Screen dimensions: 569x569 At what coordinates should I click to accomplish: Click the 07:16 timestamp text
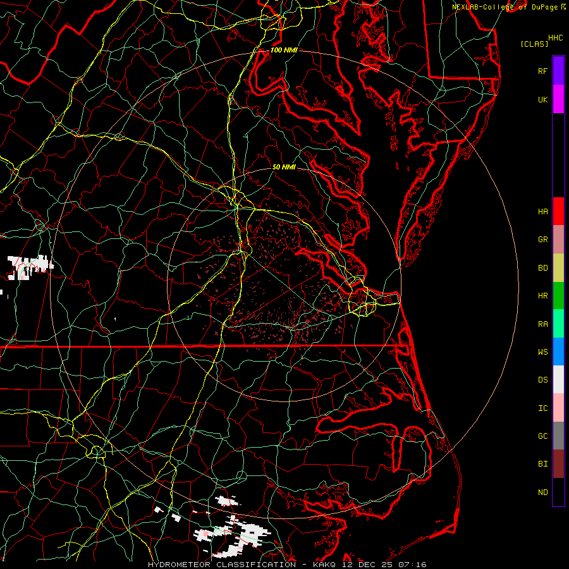[x=412, y=565]
